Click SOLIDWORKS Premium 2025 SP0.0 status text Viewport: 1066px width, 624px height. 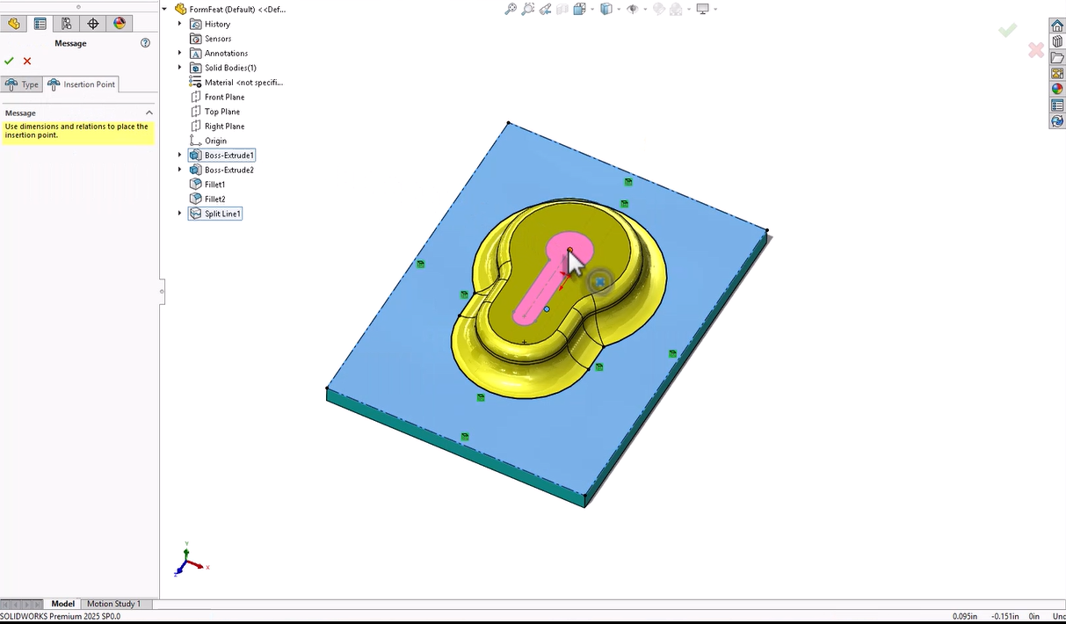pos(61,616)
